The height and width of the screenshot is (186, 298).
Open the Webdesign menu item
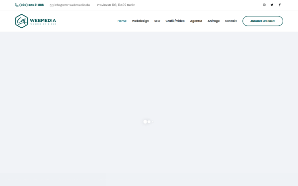click(x=141, y=21)
